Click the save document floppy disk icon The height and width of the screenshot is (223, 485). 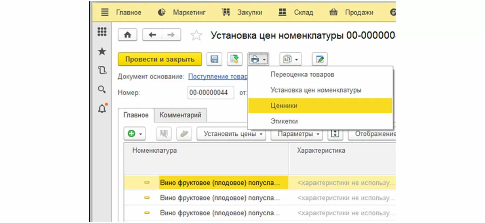click(215, 59)
